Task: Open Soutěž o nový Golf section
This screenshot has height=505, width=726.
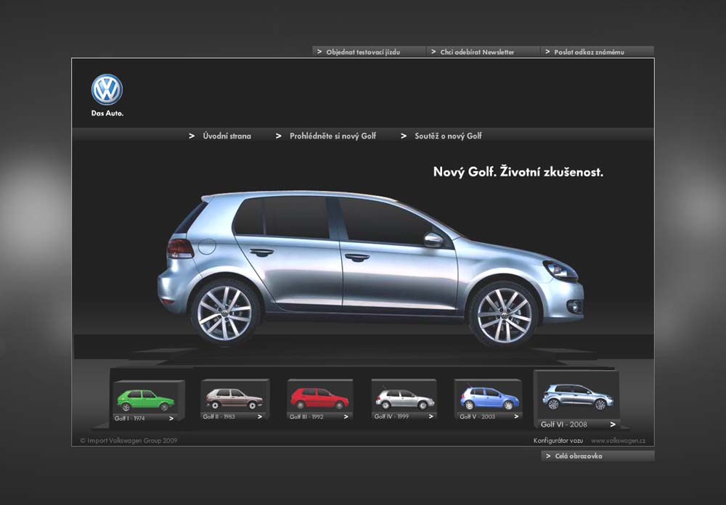Action: click(x=448, y=136)
